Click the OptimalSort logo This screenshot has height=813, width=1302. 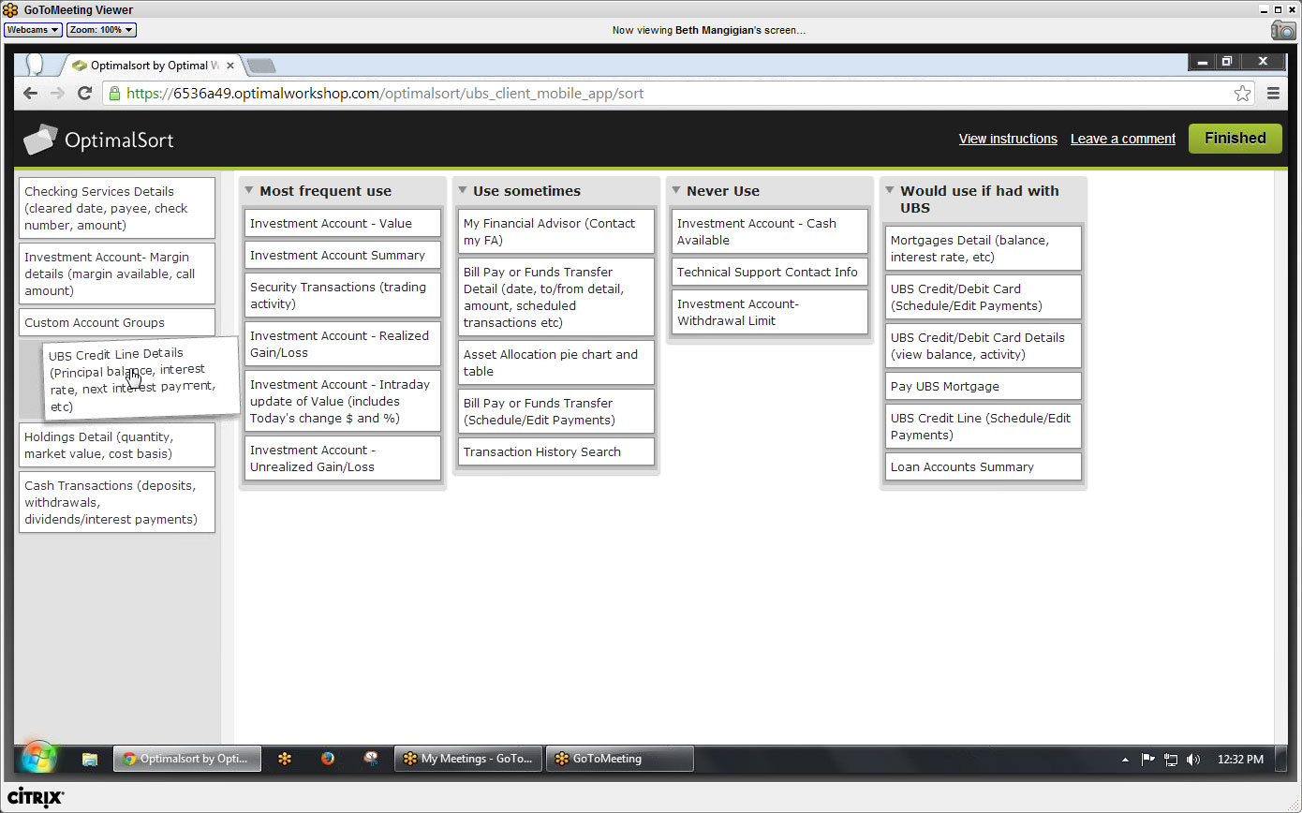98,140
